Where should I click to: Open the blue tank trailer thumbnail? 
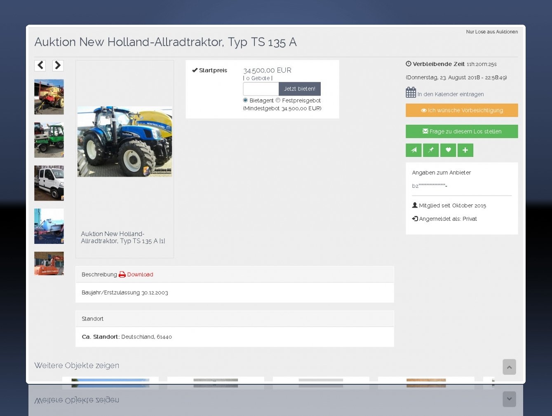(x=49, y=226)
